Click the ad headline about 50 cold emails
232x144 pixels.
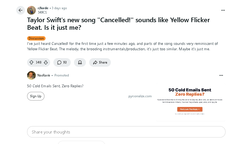pos(55,86)
